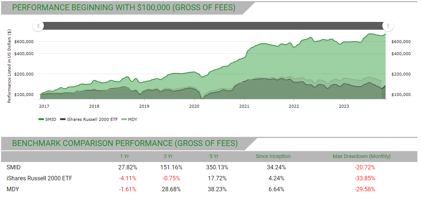Click the Since Inception column header
This screenshot has width=421, height=200.
point(273,156)
